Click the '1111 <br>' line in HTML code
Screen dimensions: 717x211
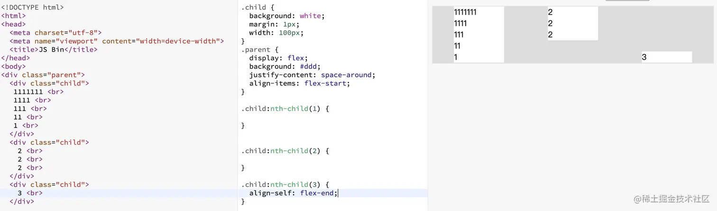pos(32,100)
